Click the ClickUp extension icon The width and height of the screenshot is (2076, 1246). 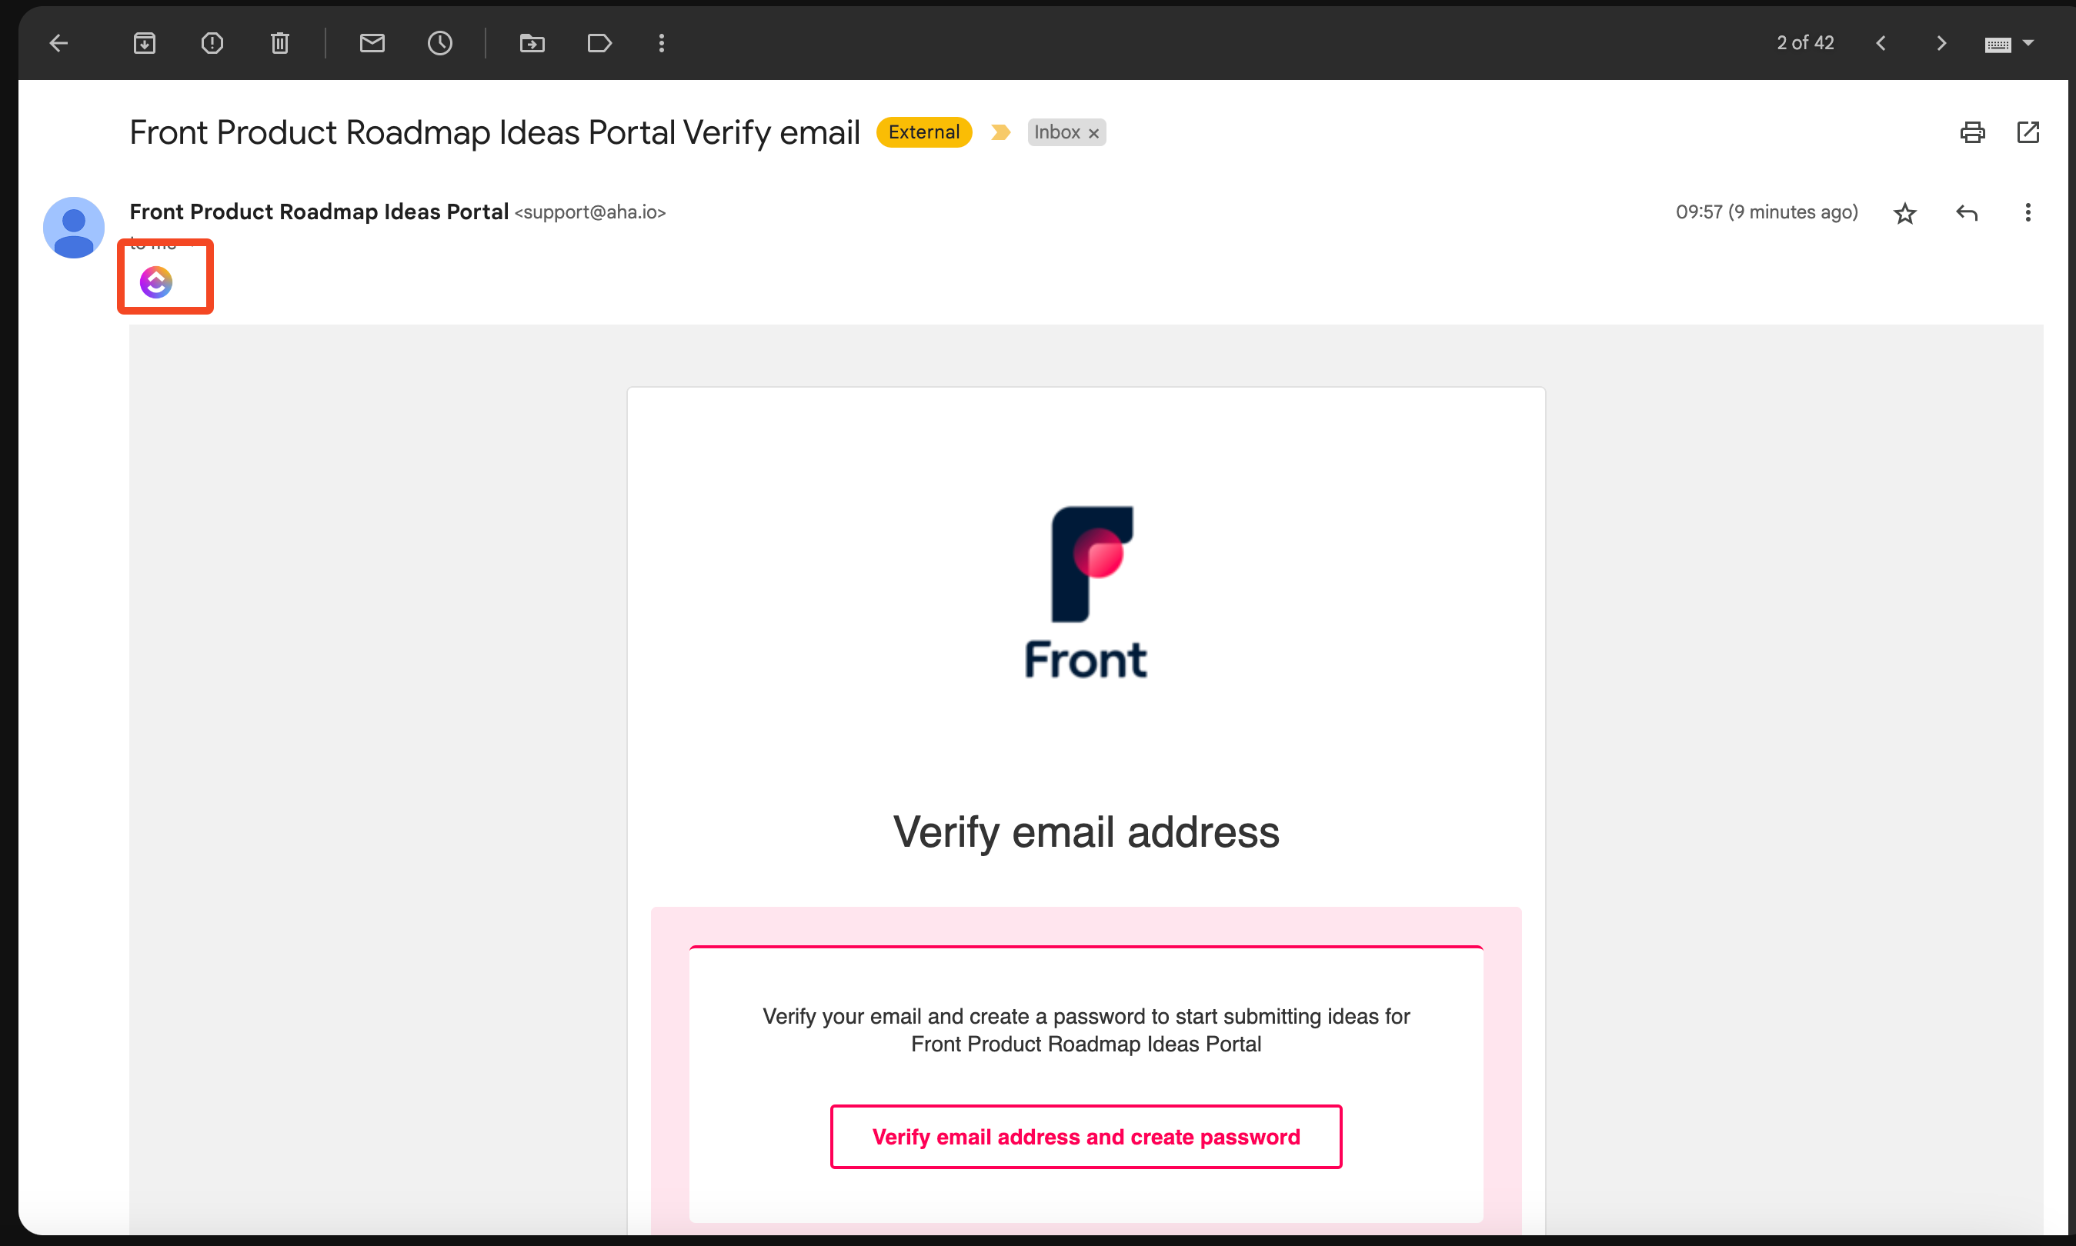[156, 282]
